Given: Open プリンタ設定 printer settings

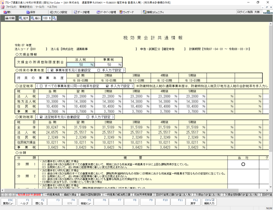Looking at the screenshot, I should click(59, 12).
